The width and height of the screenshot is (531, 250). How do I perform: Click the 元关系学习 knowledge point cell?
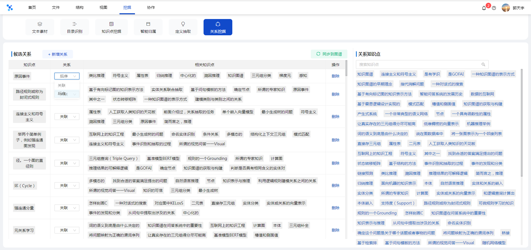tap(24, 230)
